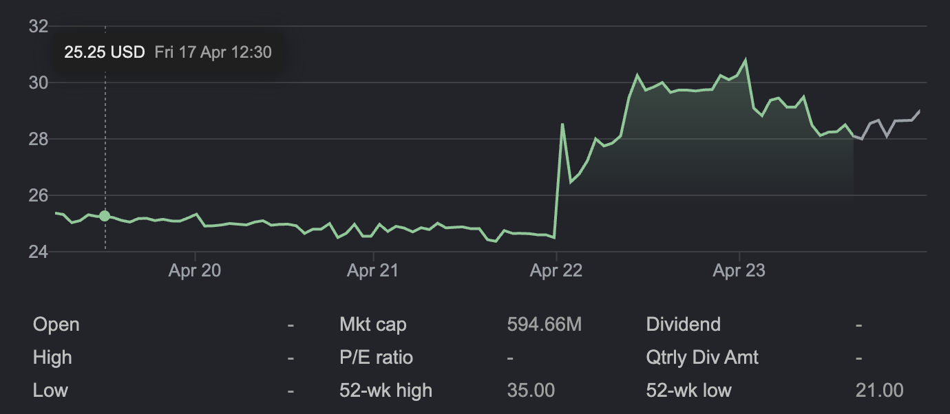Click the 52-wk low label
The width and height of the screenshot is (950, 414).
click(688, 391)
